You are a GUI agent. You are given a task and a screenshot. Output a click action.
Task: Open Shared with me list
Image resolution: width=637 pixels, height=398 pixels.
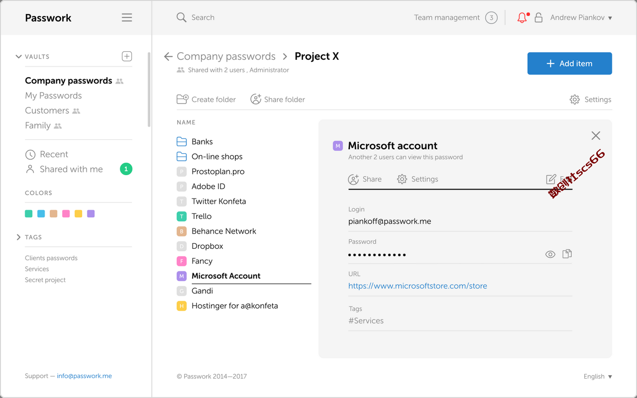pyautogui.click(x=71, y=169)
